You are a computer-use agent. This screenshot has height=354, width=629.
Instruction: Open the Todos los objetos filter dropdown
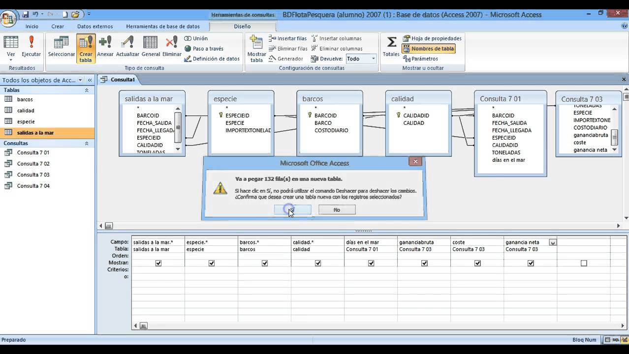coord(80,80)
